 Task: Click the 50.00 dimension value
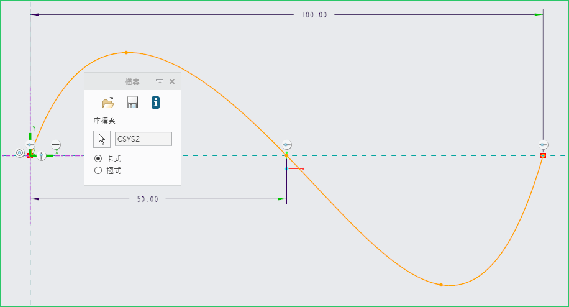click(148, 199)
